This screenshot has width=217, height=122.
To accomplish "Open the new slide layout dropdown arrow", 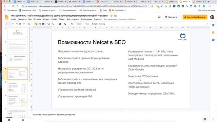I will tap(9, 24).
